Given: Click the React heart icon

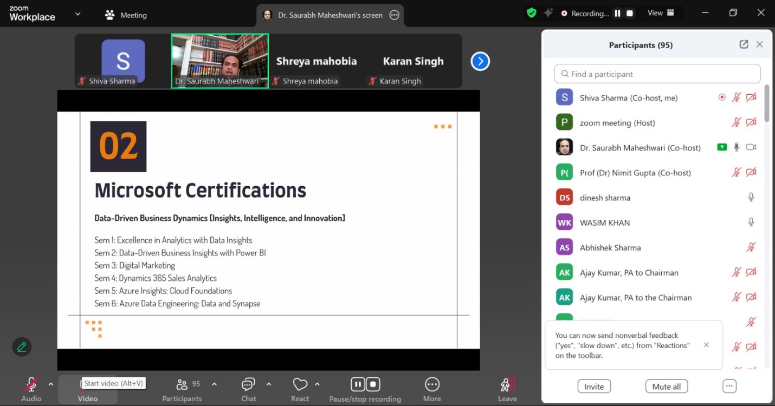Looking at the screenshot, I should coord(300,385).
